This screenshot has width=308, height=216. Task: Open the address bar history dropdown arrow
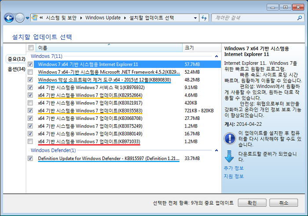tap(195, 18)
